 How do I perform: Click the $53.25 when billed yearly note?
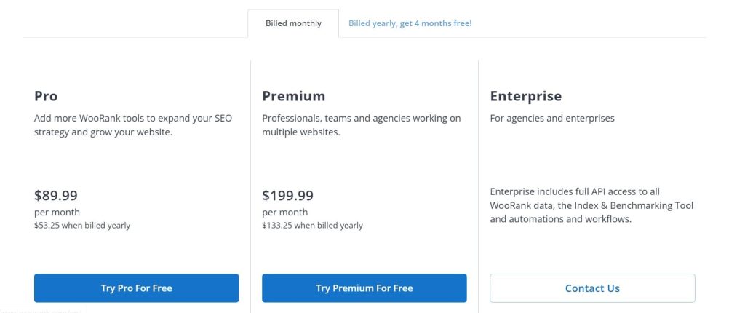(x=82, y=226)
